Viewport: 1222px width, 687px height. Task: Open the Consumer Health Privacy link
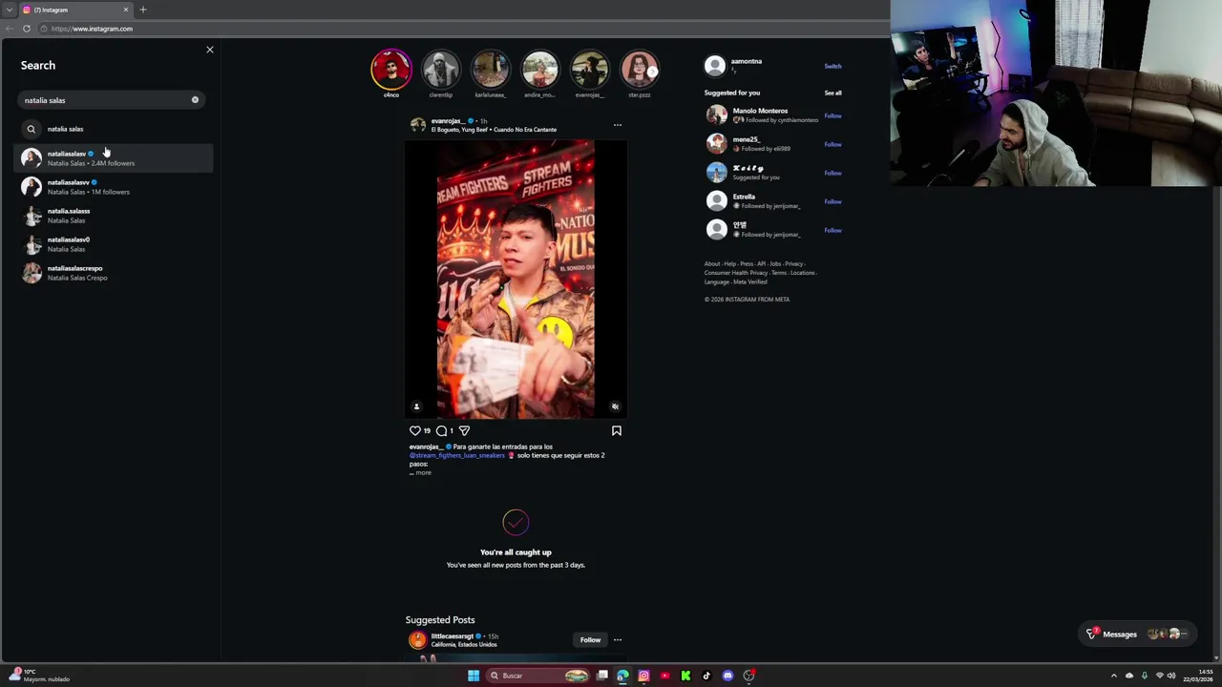point(736,273)
